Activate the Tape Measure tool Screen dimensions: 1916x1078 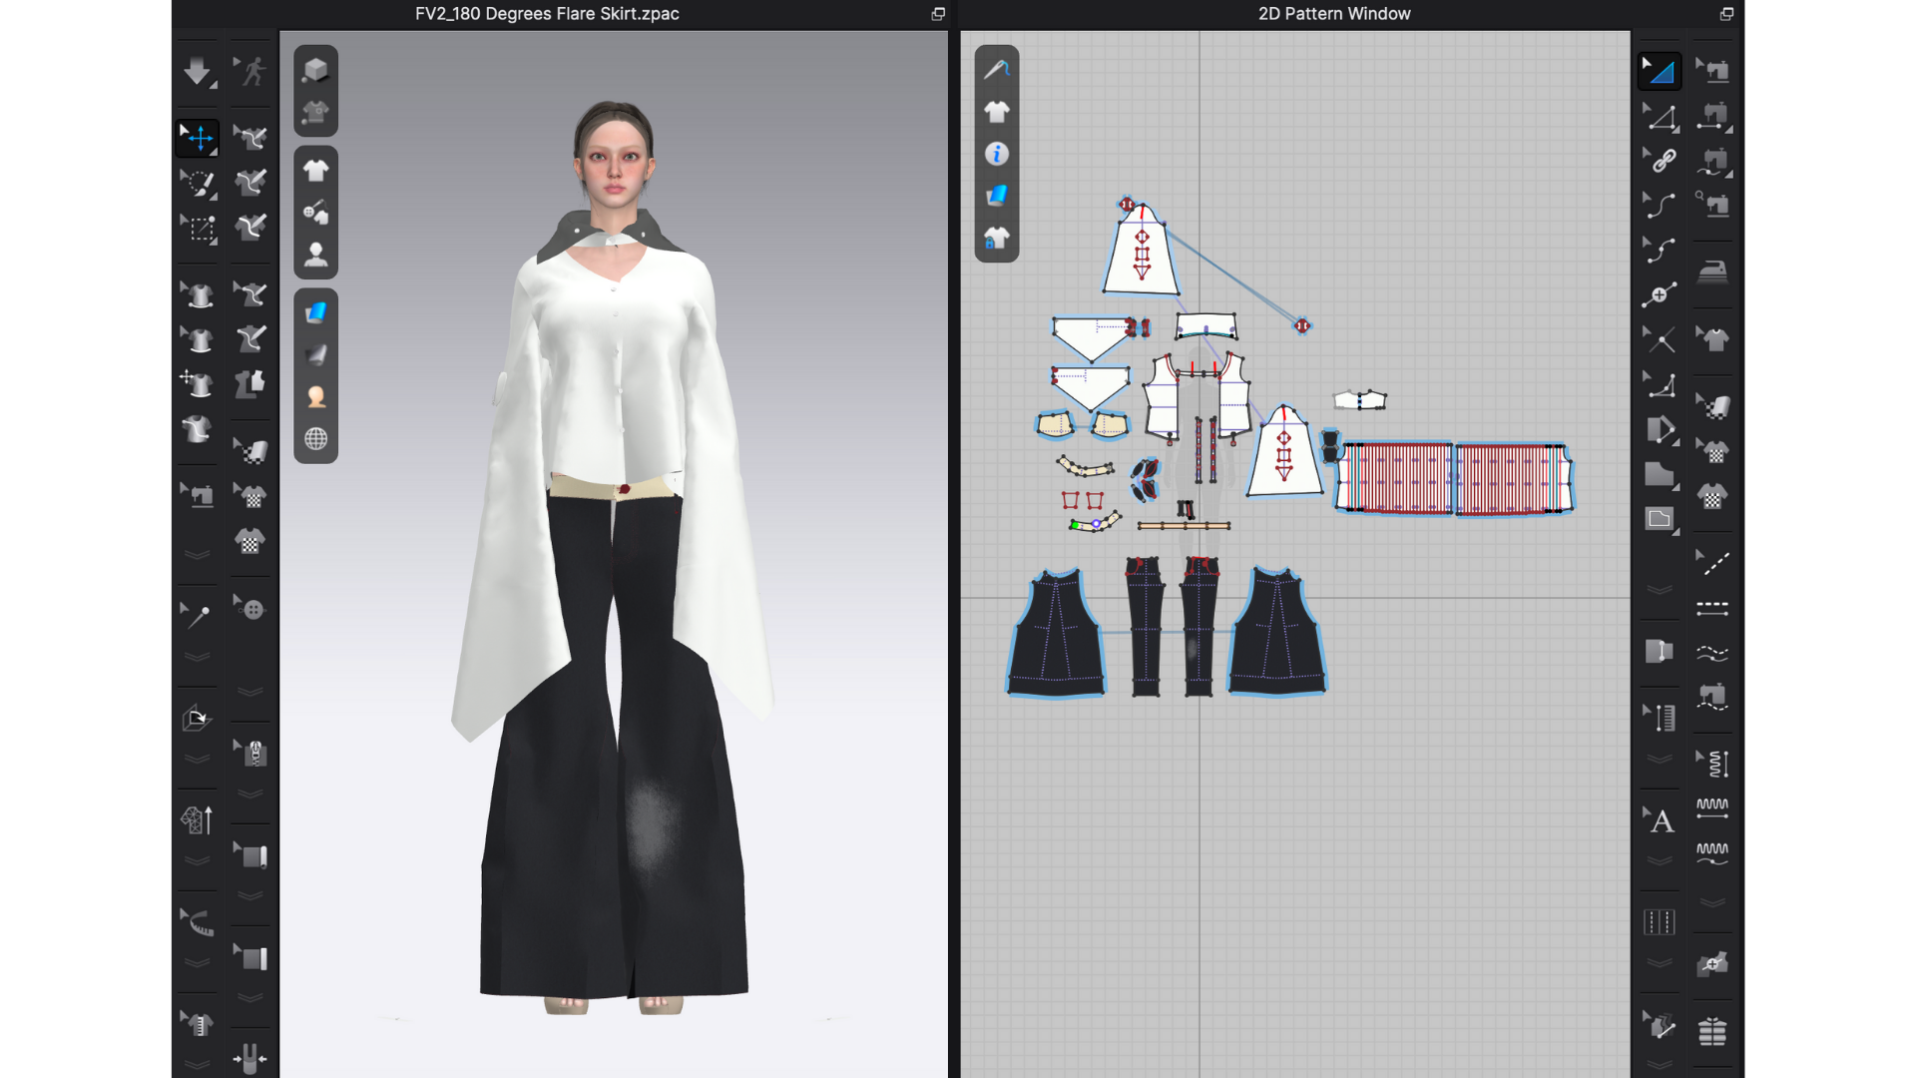pos(198,923)
